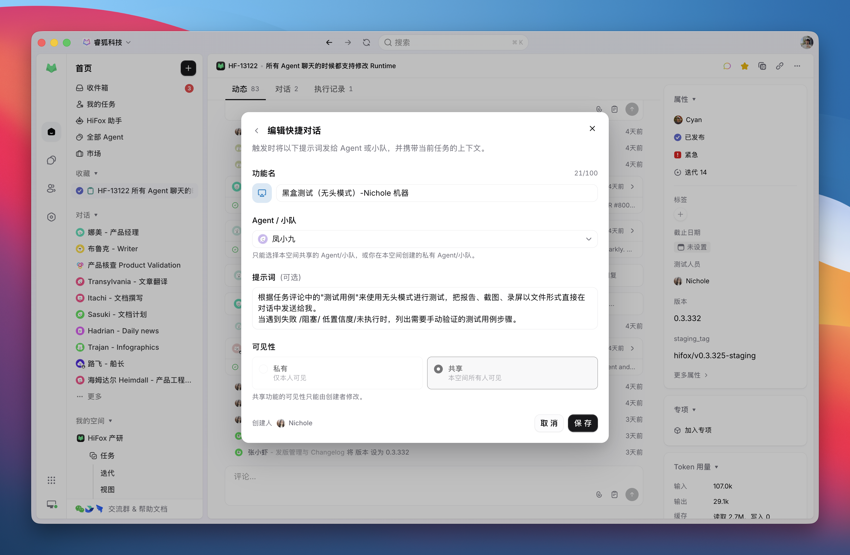Switch to the 执行记录 tab
The height and width of the screenshot is (555, 850).
pos(333,89)
